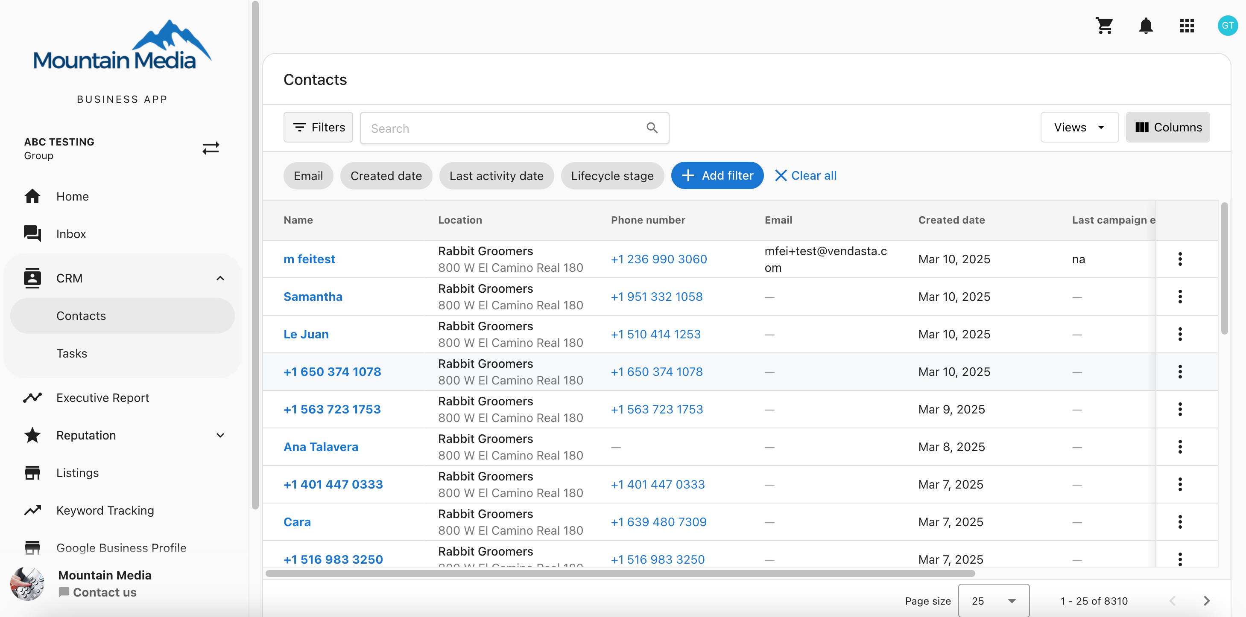Click the switch account arrows icon
Screen dimensions: 1246x617
tap(211, 148)
